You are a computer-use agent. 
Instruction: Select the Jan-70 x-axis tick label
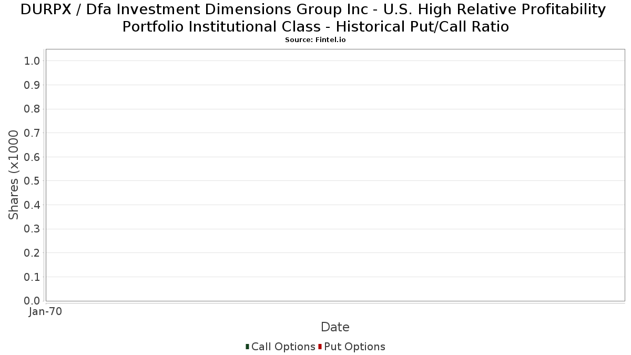(x=45, y=311)
